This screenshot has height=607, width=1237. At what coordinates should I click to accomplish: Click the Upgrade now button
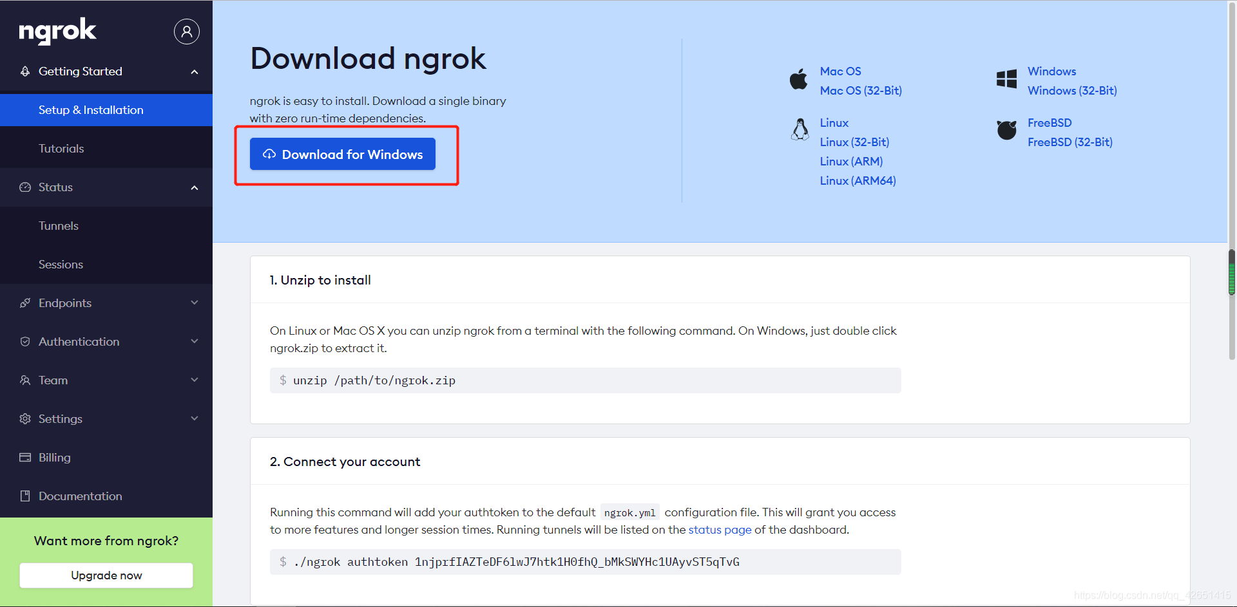(106, 575)
